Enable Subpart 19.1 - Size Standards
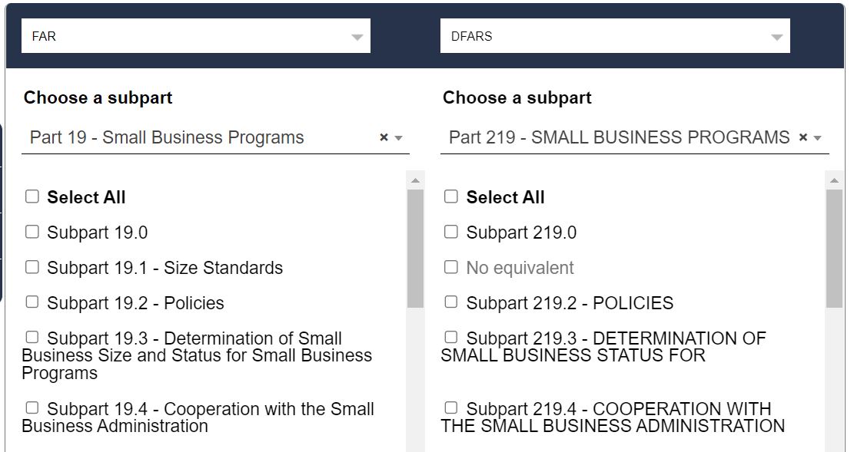The height and width of the screenshot is (452, 854). coord(32,267)
